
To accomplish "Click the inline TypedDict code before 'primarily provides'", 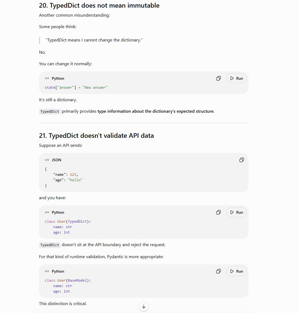I will tap(50, 111).
